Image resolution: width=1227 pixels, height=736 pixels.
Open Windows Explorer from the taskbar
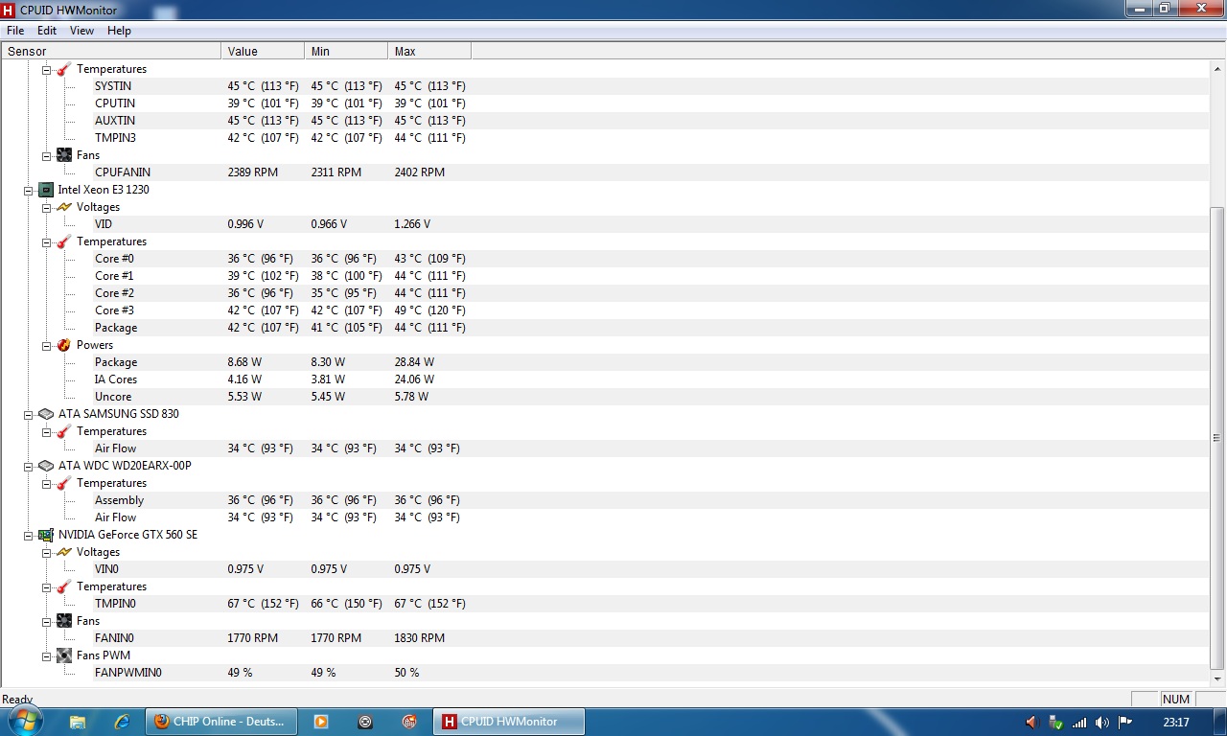click(x=78, y=722)
